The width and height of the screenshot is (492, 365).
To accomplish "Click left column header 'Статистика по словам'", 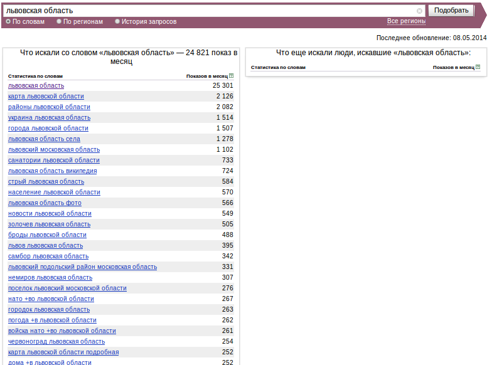I will coord(35,77).
